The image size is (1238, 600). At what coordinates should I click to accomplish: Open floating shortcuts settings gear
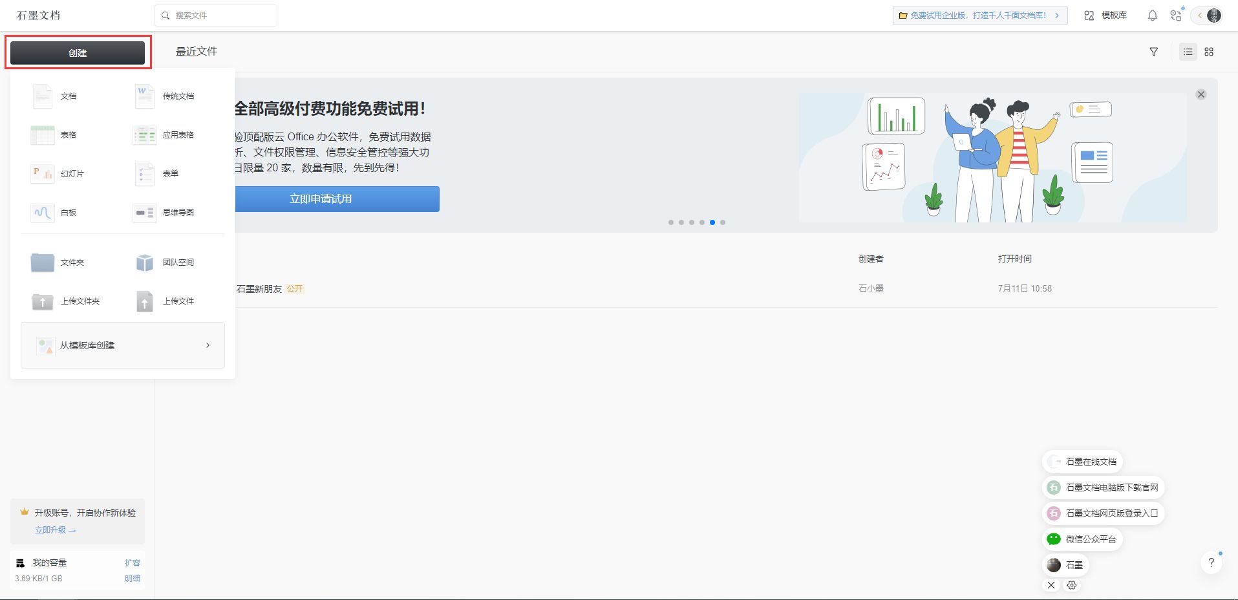(x=1072, y=585)
